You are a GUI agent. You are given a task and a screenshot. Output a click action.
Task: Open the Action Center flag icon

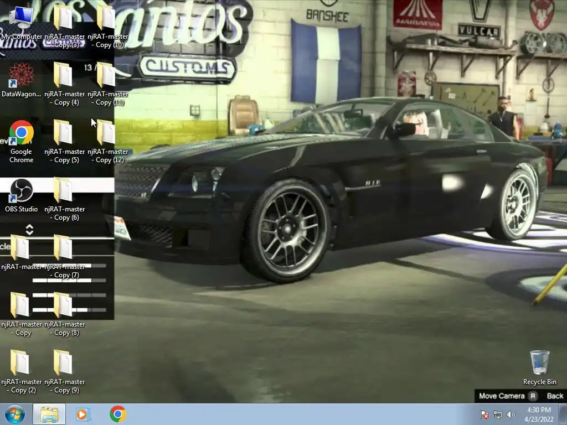click(484, 414)
